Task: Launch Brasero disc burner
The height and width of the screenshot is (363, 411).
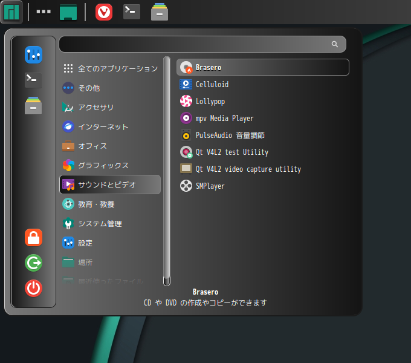Action: pyautogui.click(x=263, y=67)
